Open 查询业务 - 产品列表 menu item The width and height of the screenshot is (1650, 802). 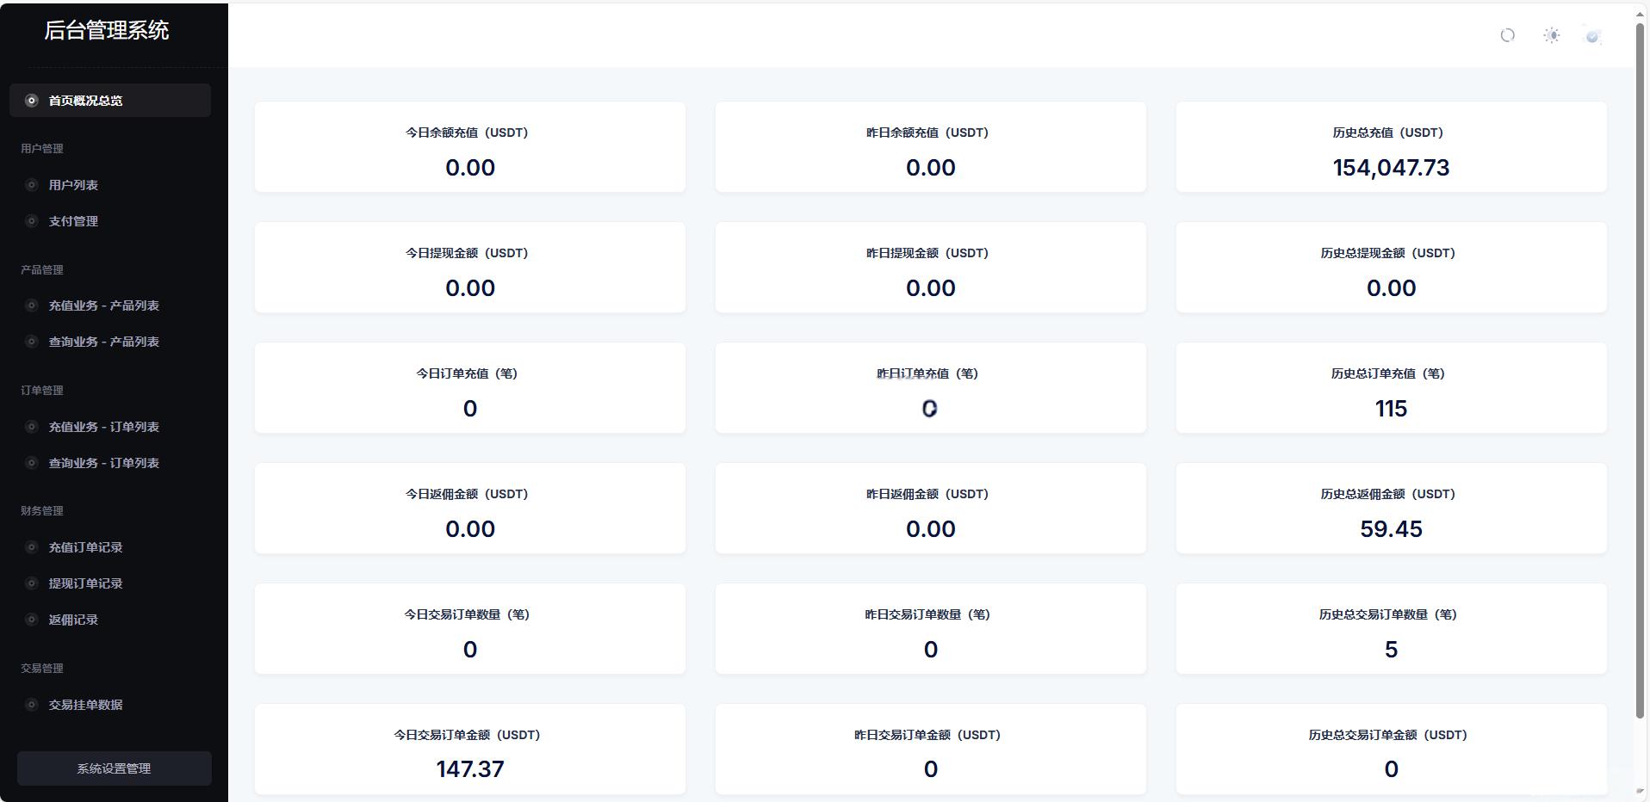pyautogui.click(x=110, y=342)
